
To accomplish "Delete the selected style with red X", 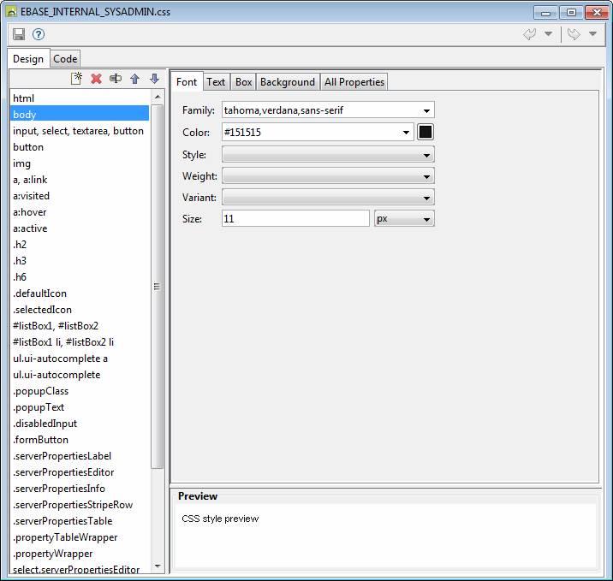I will click(x=96, y=79).
